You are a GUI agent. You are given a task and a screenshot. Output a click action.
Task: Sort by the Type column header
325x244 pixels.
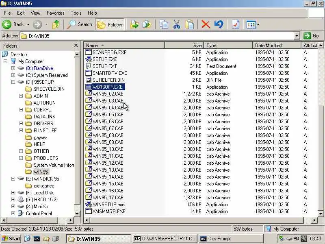coord(228,46)
